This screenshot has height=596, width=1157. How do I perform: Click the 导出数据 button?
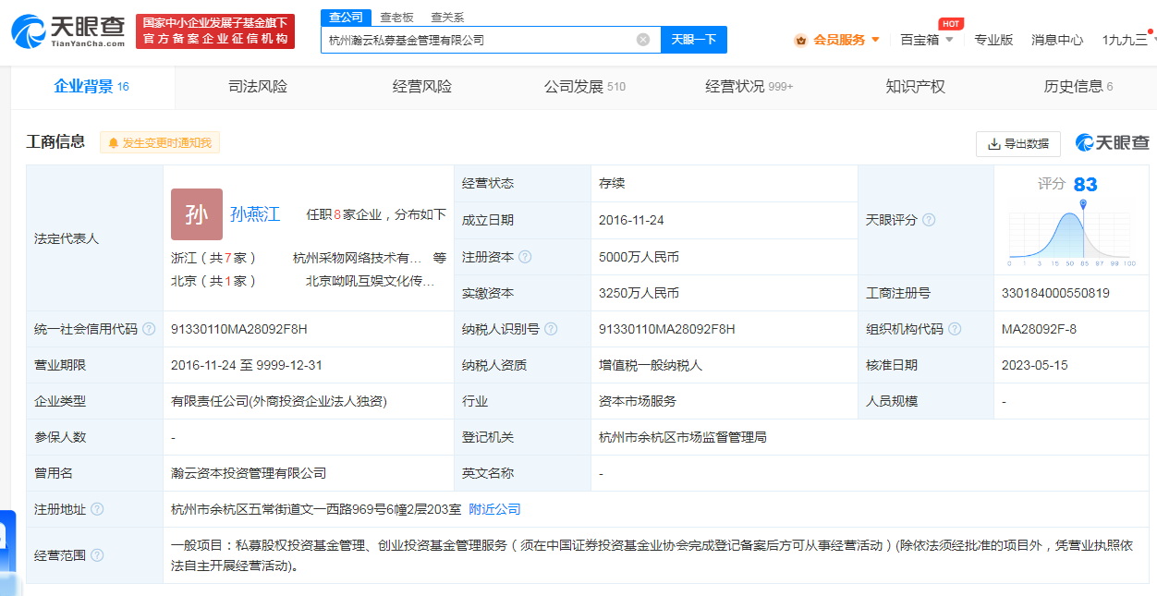pyautogui.click(x=1018, y=144)
